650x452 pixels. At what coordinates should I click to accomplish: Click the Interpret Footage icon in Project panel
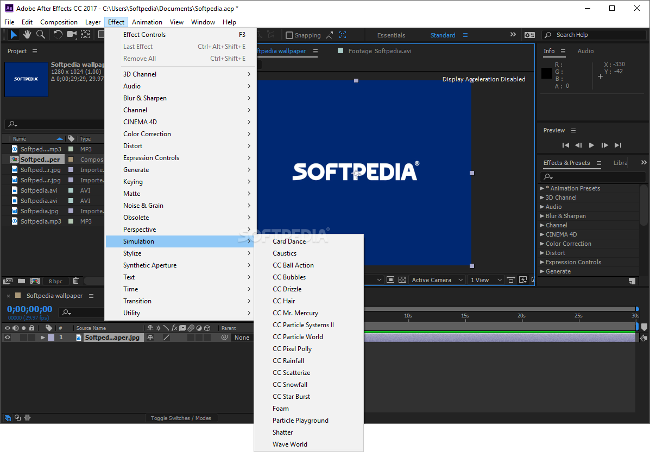(8, 281)
